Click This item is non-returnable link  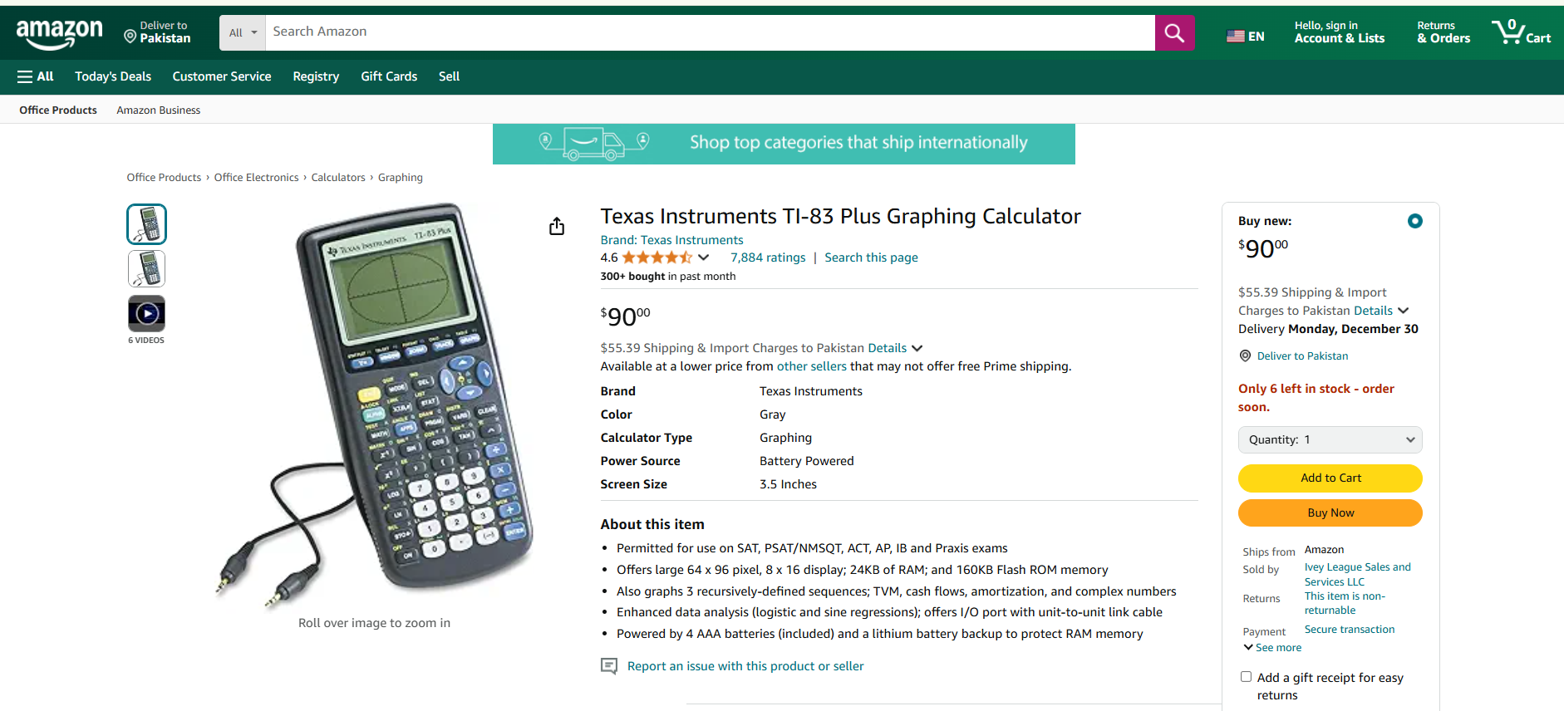1345,603
